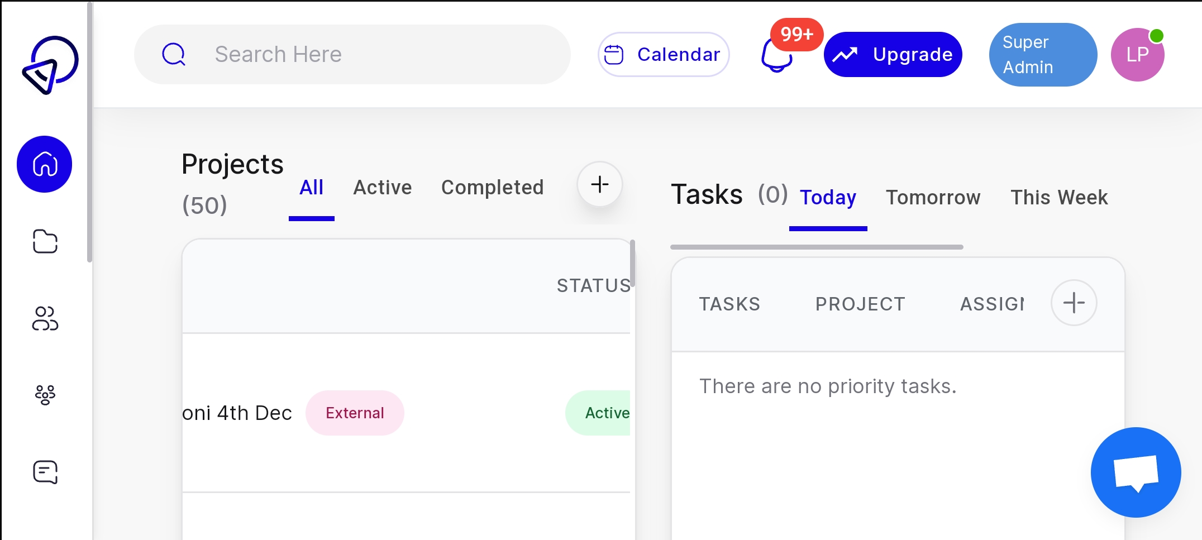View tasks for This Week

[x=1059, y=197]
